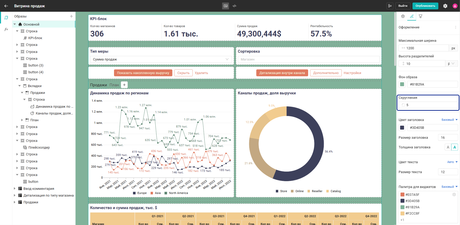
Task: Switch to the План dashboard tab
Action: (114, 85)
